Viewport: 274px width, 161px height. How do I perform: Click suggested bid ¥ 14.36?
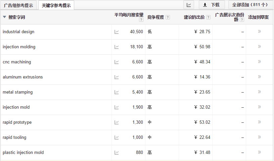[x=202, y=77]
